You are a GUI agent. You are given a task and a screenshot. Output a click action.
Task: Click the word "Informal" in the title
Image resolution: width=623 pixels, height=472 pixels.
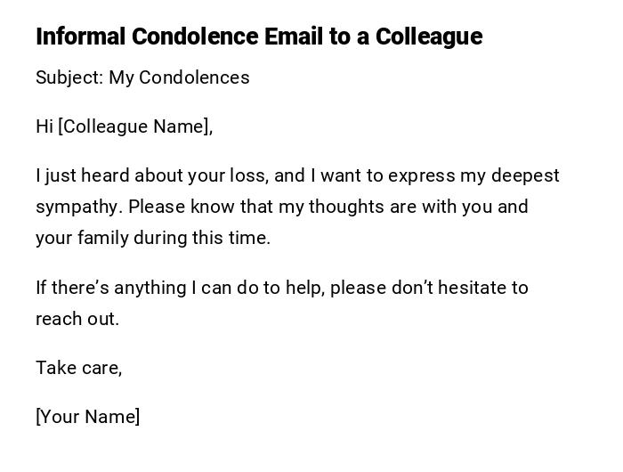click(80, 37)
